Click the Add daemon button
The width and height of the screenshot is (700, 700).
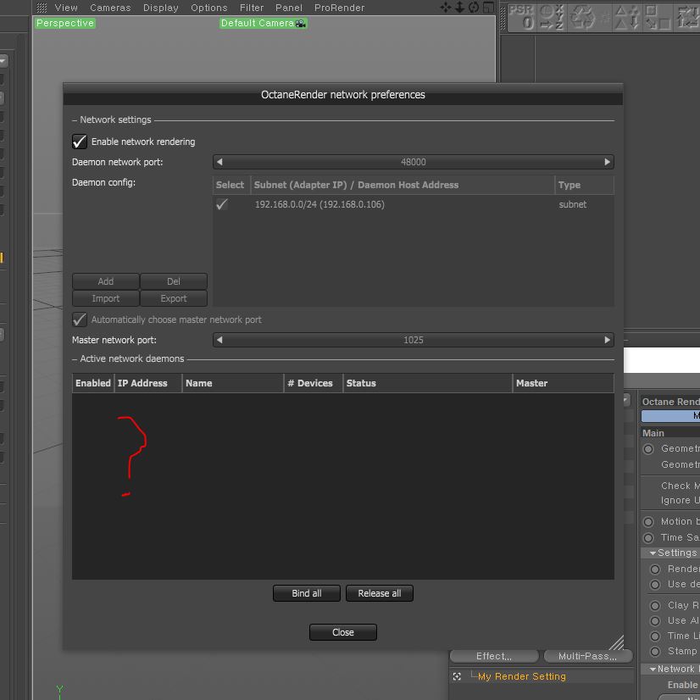pos(106,281)
